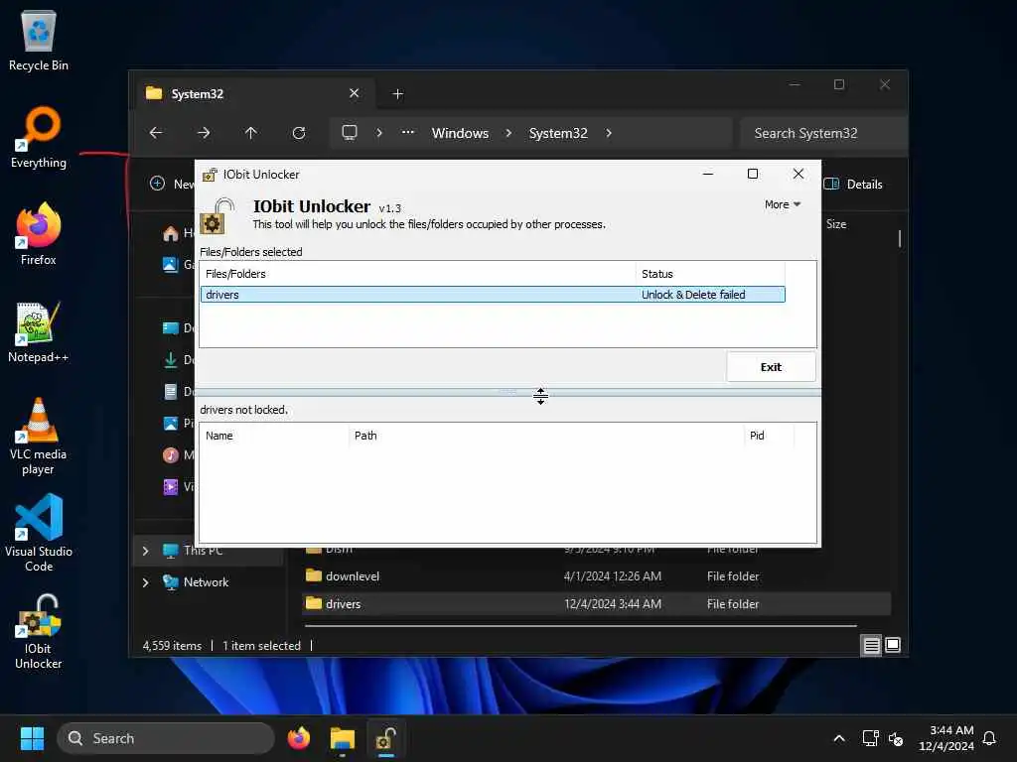Viewport: 1017px width, 762px height.
Task: Open the Recycle Bin desktop icon
Action: point(39,41)
